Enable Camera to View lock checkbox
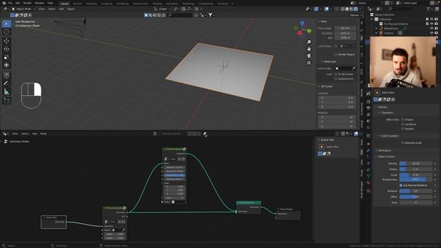The width and height of the screenshot is (441, 248). 336,79
